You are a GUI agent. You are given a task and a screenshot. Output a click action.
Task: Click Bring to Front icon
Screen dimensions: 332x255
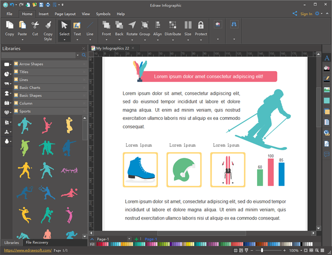pos(106,26)
